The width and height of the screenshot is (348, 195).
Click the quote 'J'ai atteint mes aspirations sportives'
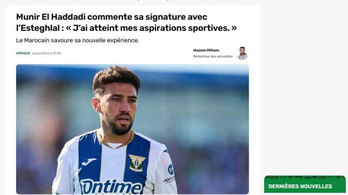[x=151, y=28]
